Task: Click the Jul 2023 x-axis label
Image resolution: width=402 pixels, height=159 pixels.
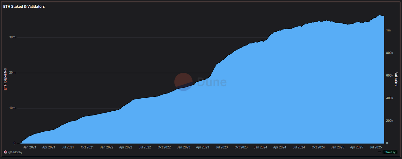Action: click(x=222, y=147)
